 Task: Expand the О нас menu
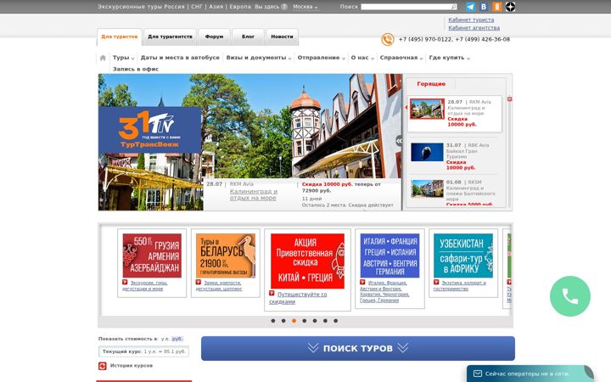(362, 58)
